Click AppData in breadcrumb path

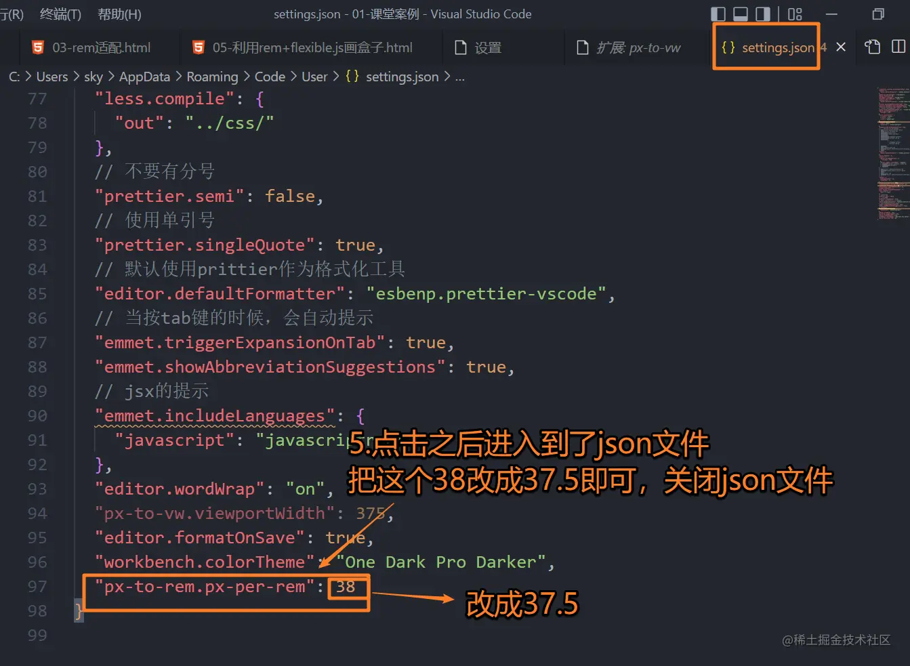click(144, 77)
